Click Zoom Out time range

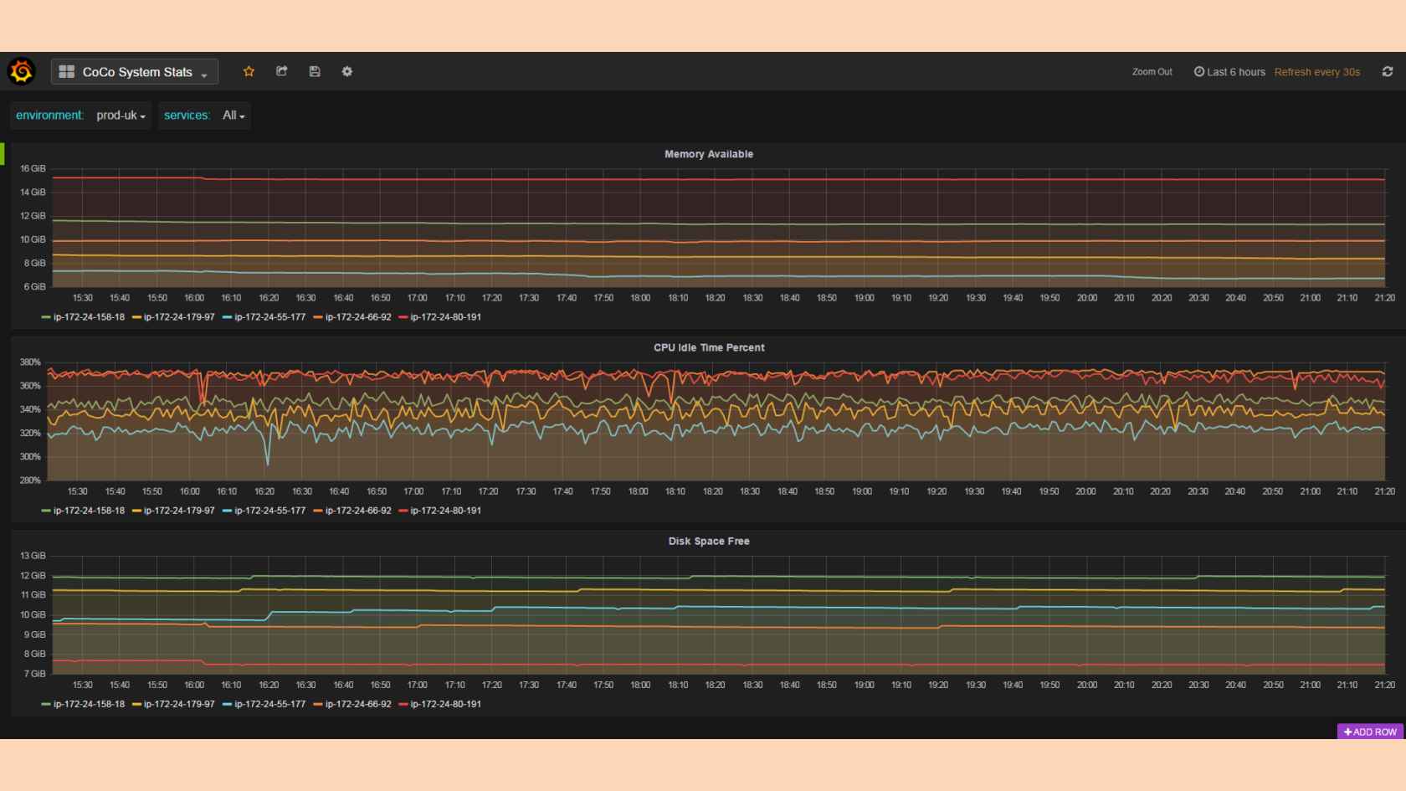pos(1152,72)
